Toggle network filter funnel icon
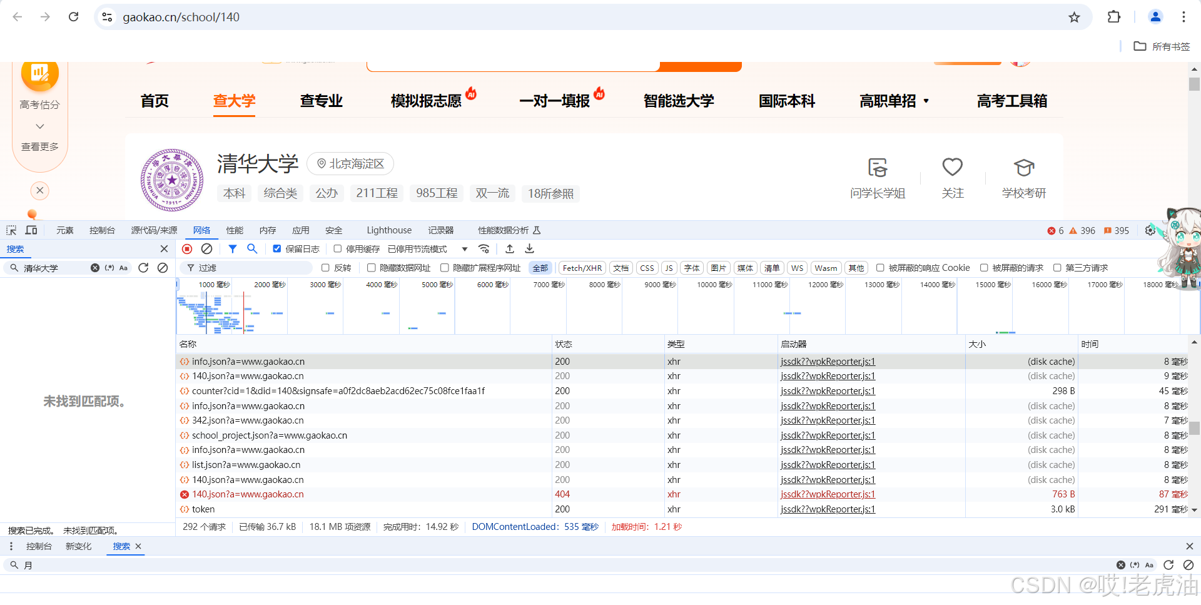 [232, 249]
